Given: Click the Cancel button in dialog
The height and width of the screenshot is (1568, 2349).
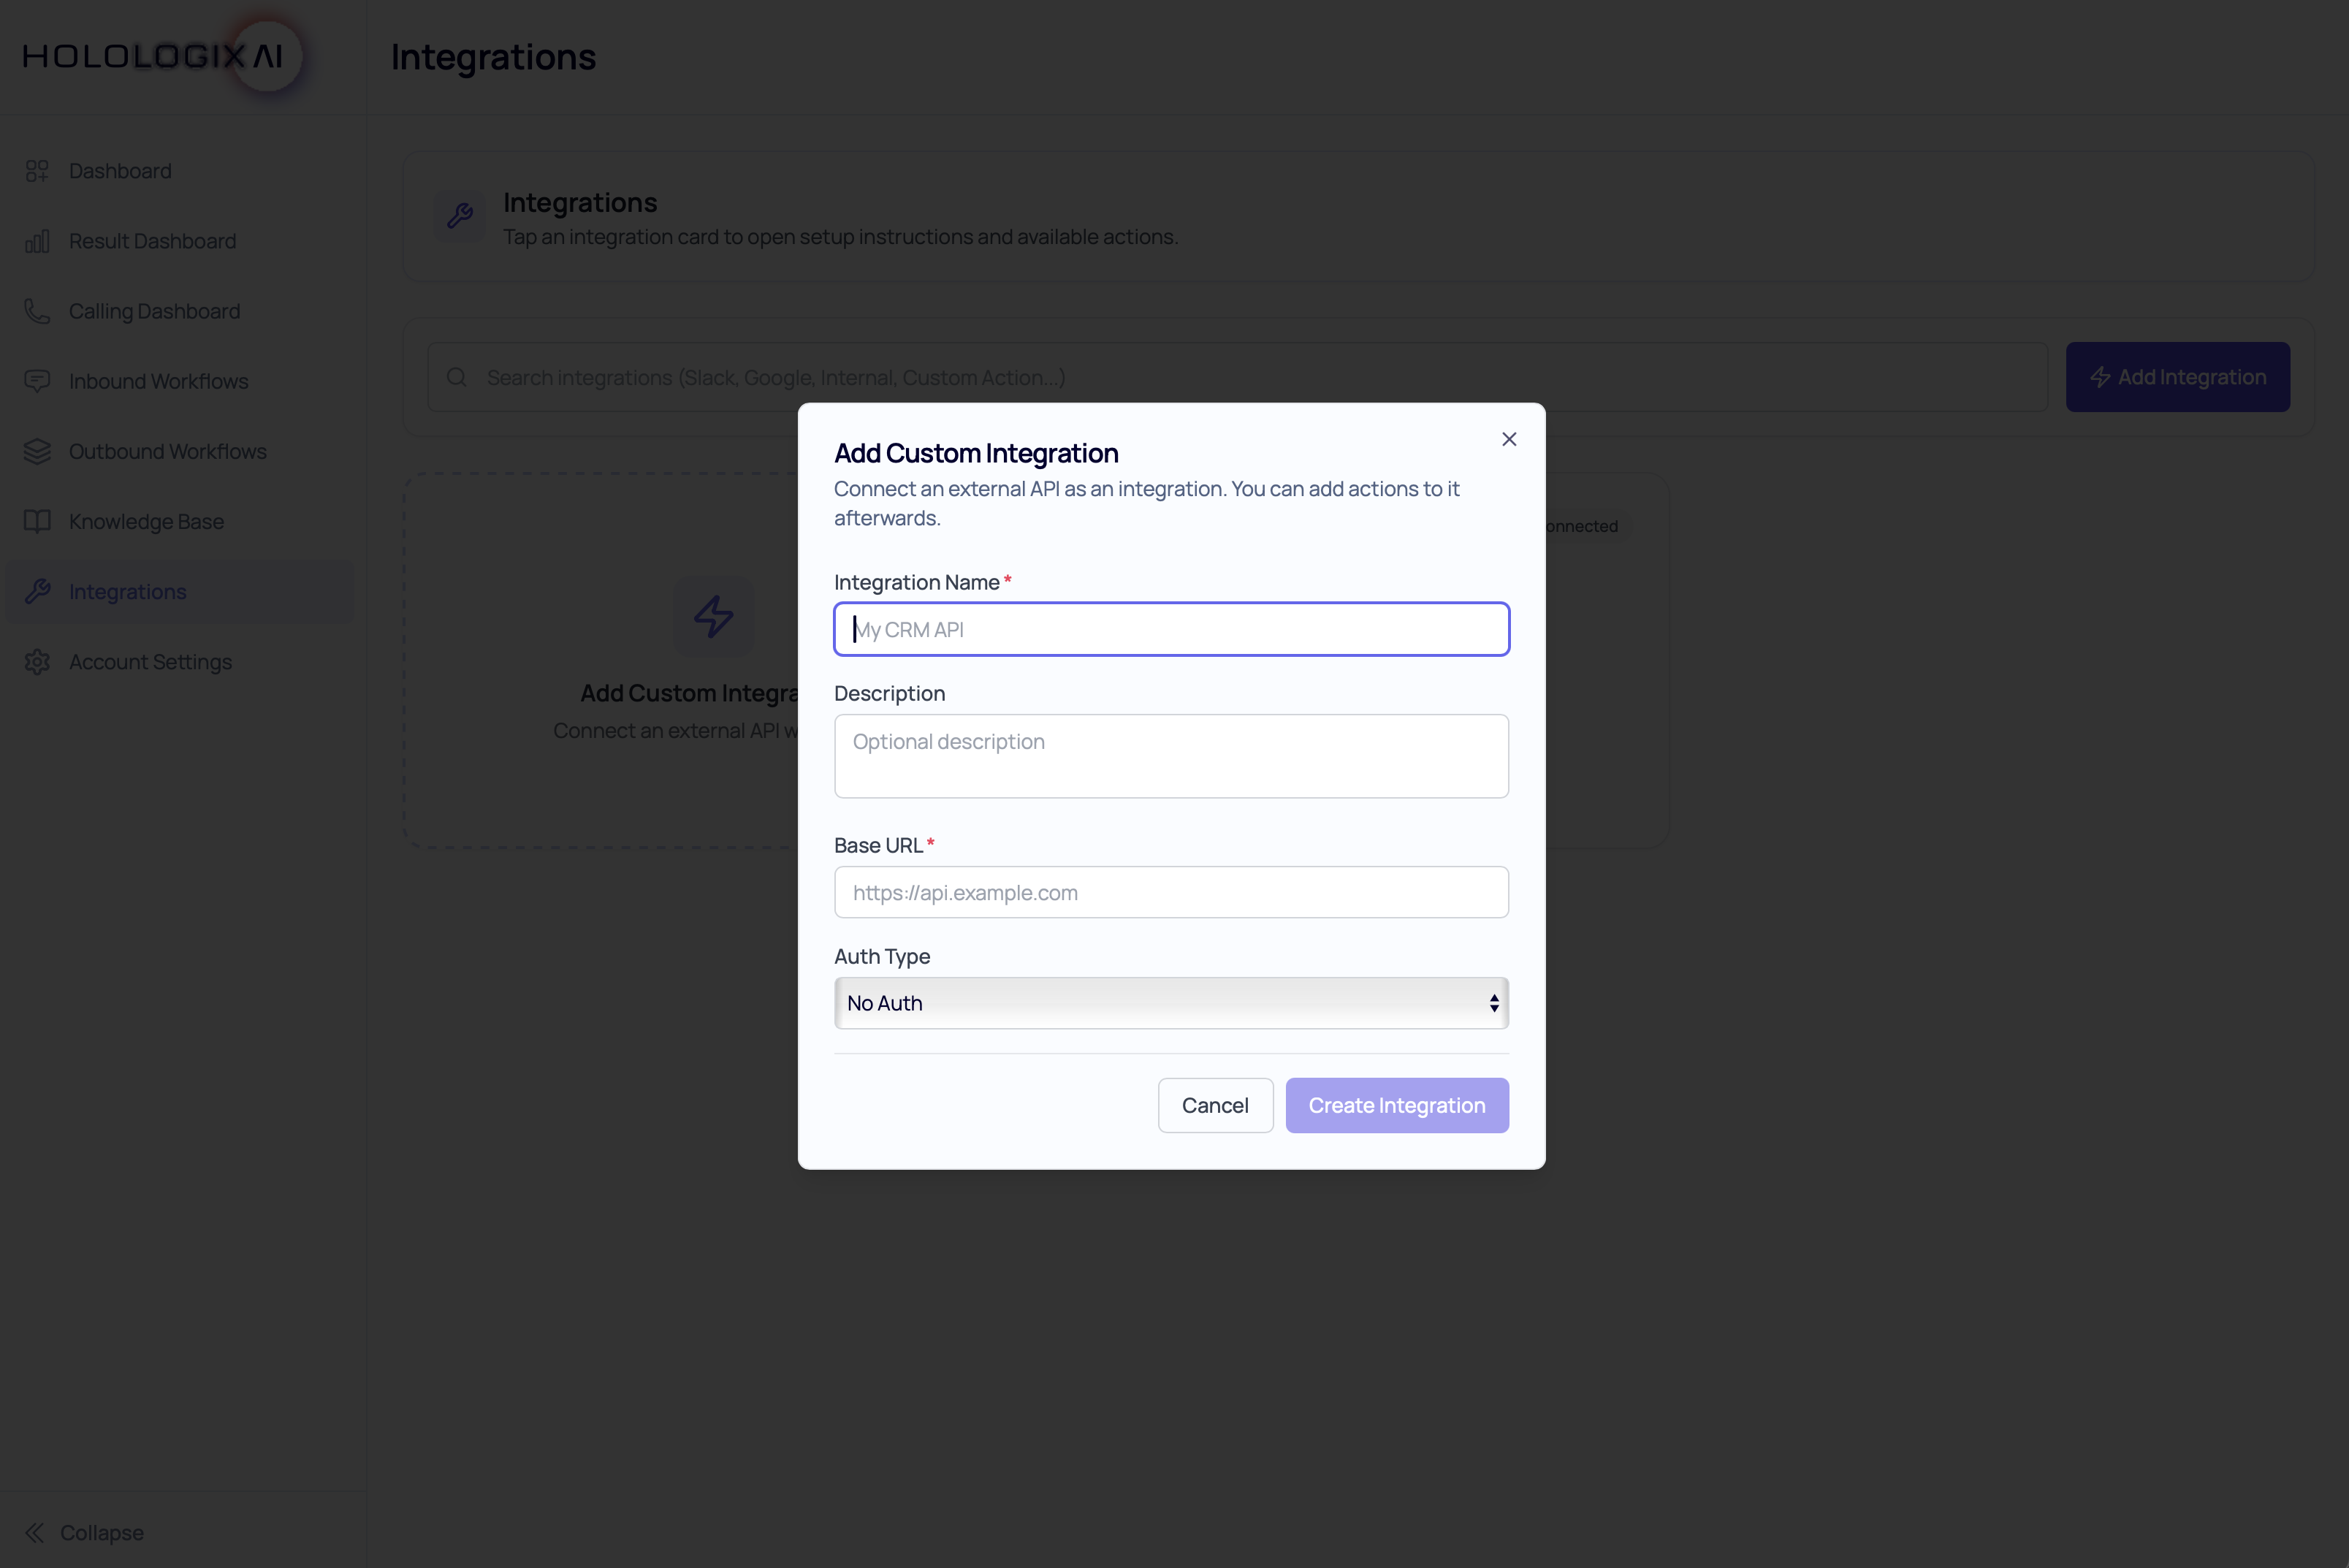Looking at the screenshot, I should (x=1215, y=1105).
